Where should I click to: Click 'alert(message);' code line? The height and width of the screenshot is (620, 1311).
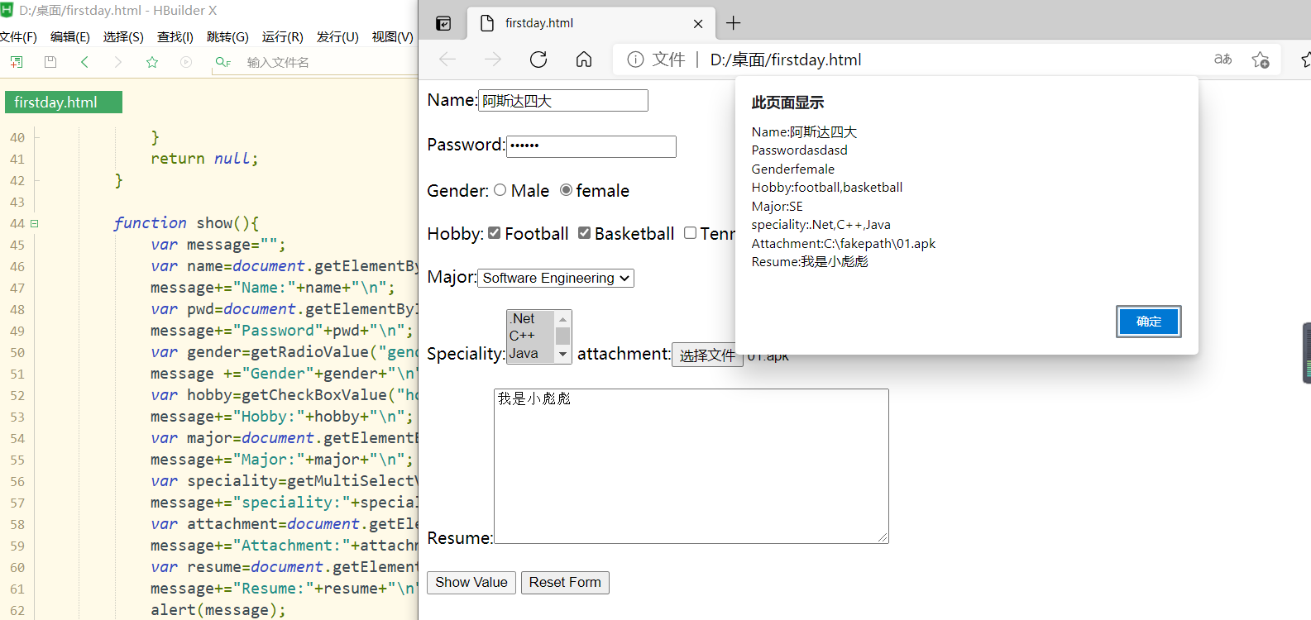[x=218, y=610]
